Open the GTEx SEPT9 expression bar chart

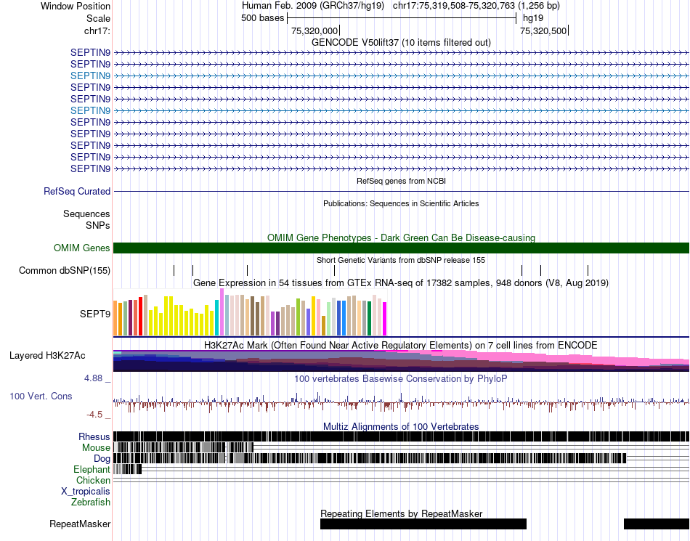coord(250,312)
